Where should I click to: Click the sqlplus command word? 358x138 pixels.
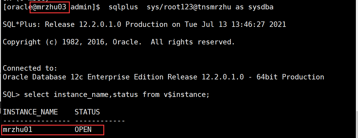pyautogui.click(x=123, y=8)
